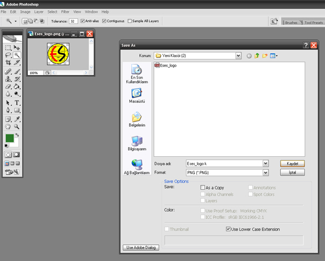The image size is (325, 261).
Task: Select the Eraser tool
Action: 8,86
